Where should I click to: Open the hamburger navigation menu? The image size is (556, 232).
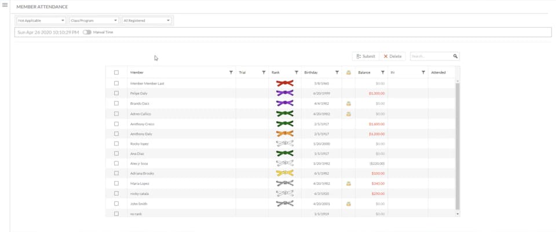[5, 5]
